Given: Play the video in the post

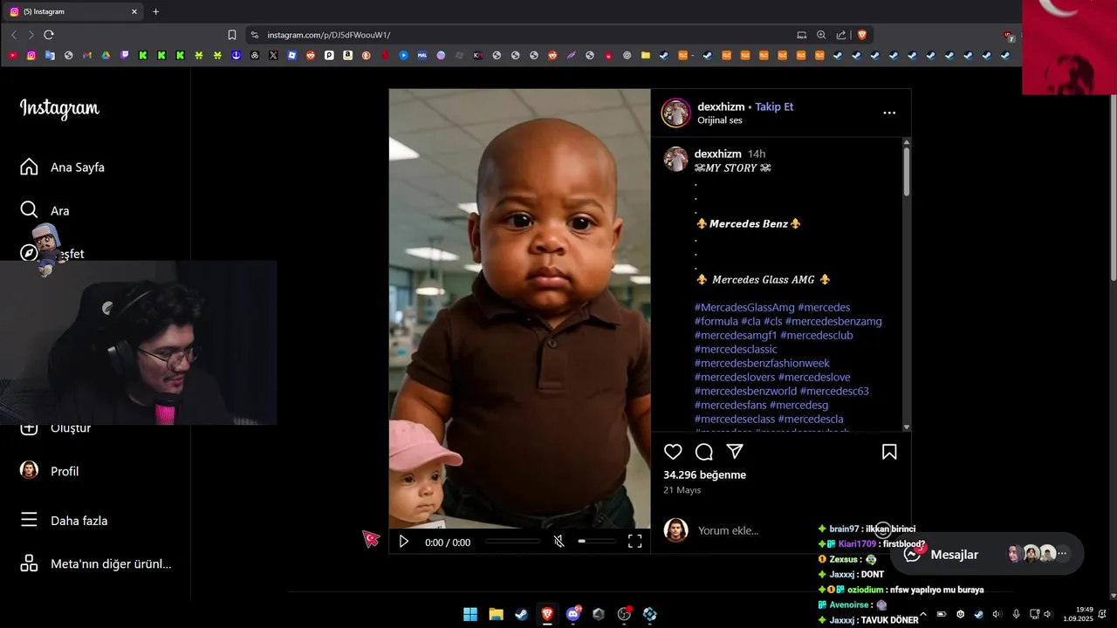Looking at the screenshot, I should pyautogui.click(x=403, y=542).
